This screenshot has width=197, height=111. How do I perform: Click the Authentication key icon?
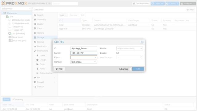37,73
